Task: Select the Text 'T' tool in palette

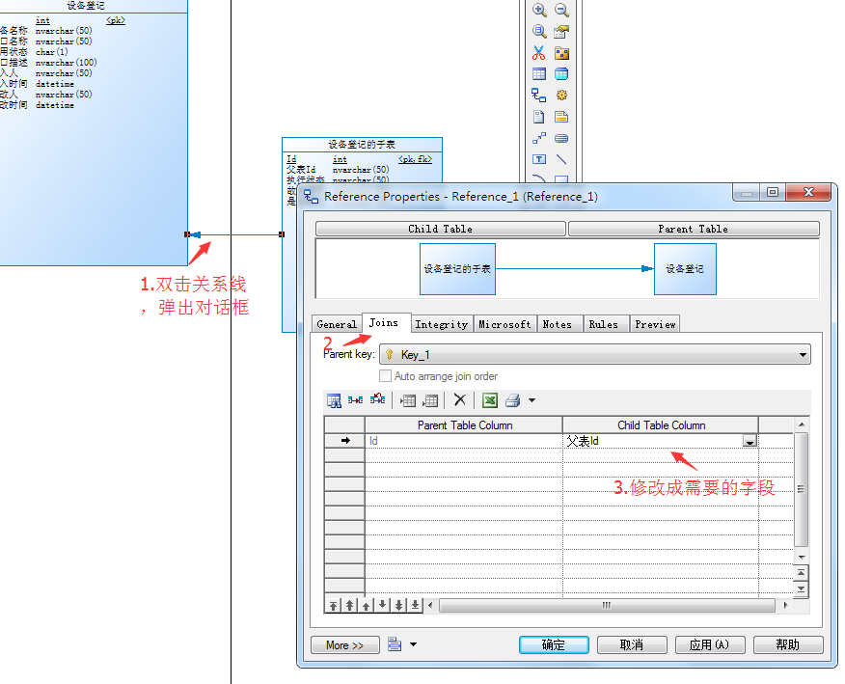Action: [539, 159]
